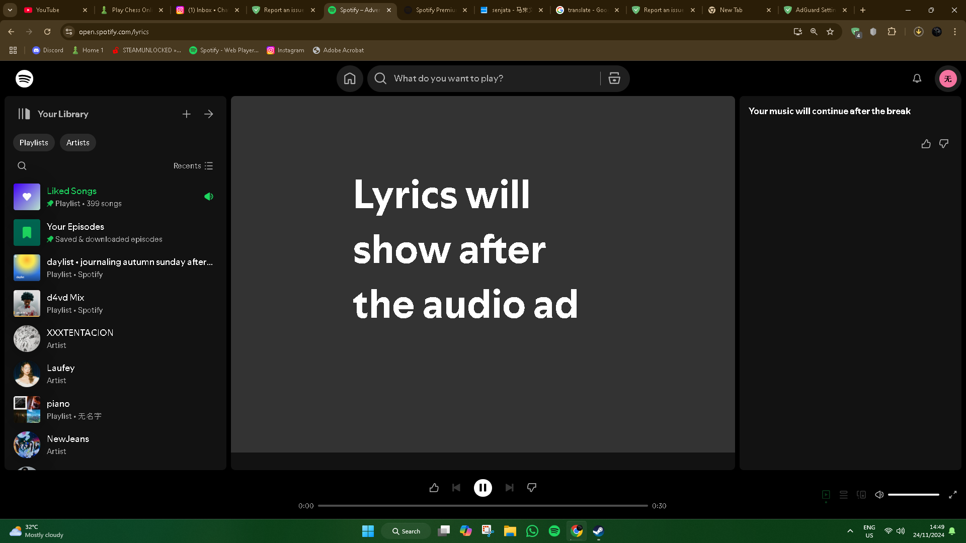
Task: Open the Recents sorting dropdown
Action: pyautogui.click(x=193, y=165)
